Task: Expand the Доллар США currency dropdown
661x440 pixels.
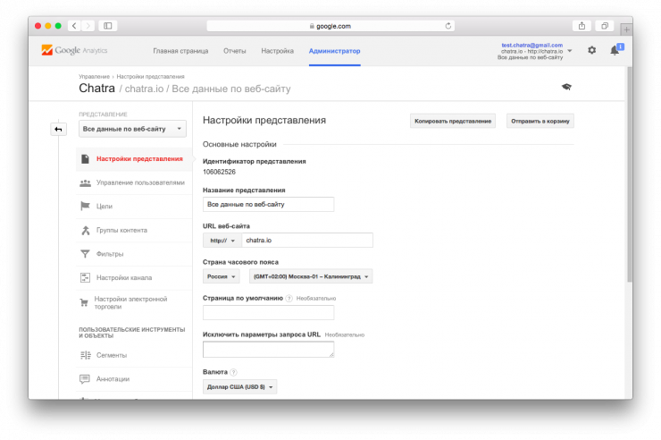Action: pyautogui.click(x=240, y=387)
